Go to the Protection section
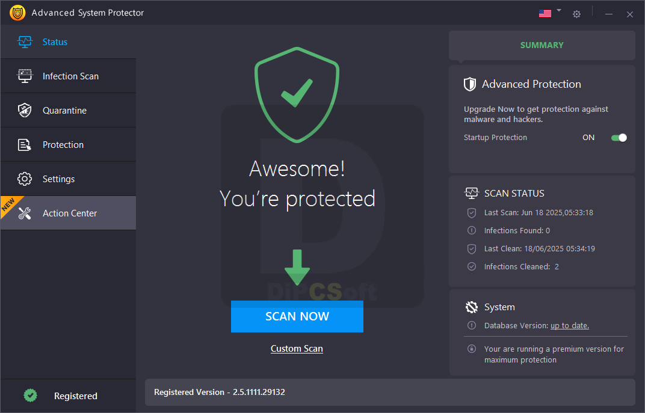The image size is (645, 413). pos(68,145)
